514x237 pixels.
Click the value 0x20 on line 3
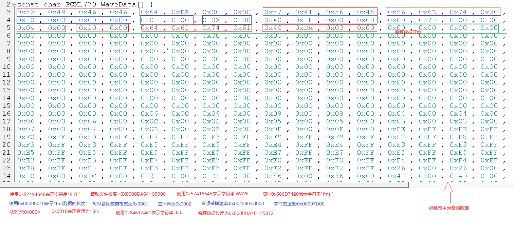[489, 12]
